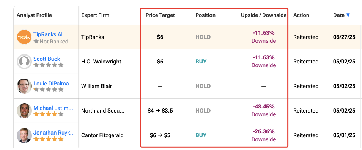This screenshot has height=150, width=362.
Task: Open the Michael Latimore profile link
Action: [54, 108]
